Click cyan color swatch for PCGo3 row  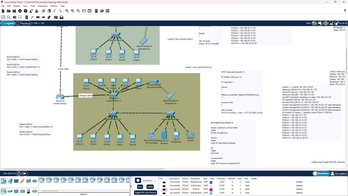[211, 186]
